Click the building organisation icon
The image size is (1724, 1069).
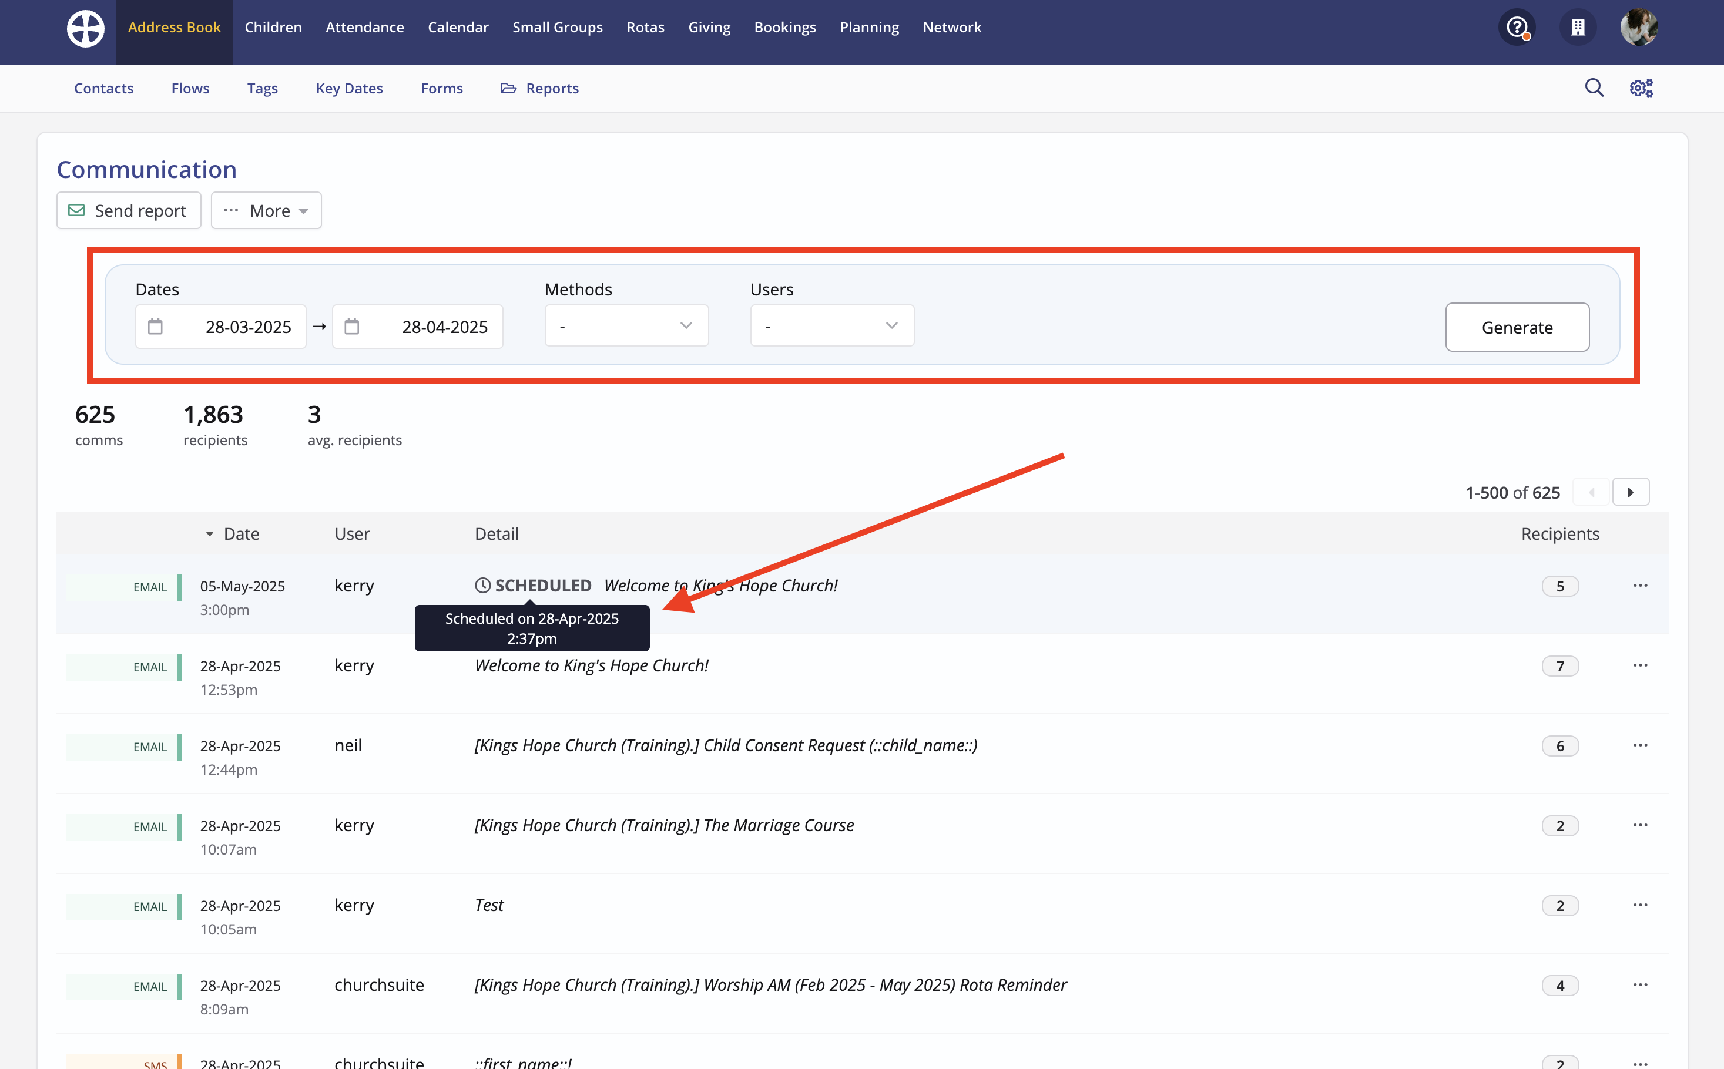[x=1578, y=28]
